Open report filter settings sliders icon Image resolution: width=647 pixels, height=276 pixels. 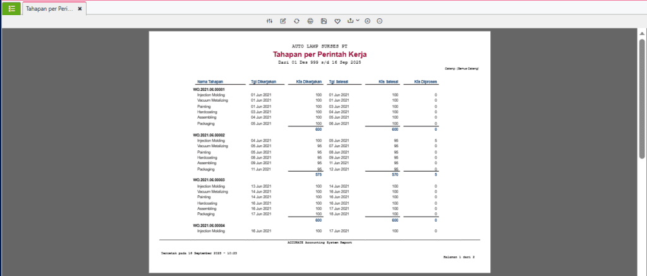[x=269, y=21]
